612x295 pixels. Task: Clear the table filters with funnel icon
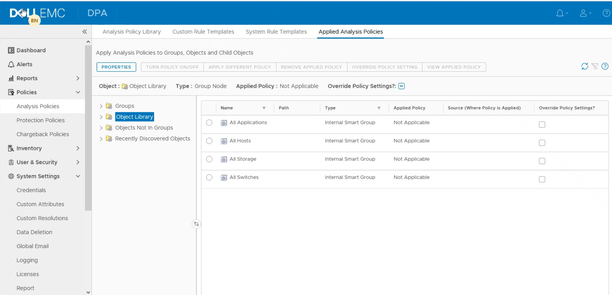coord(594,66)
